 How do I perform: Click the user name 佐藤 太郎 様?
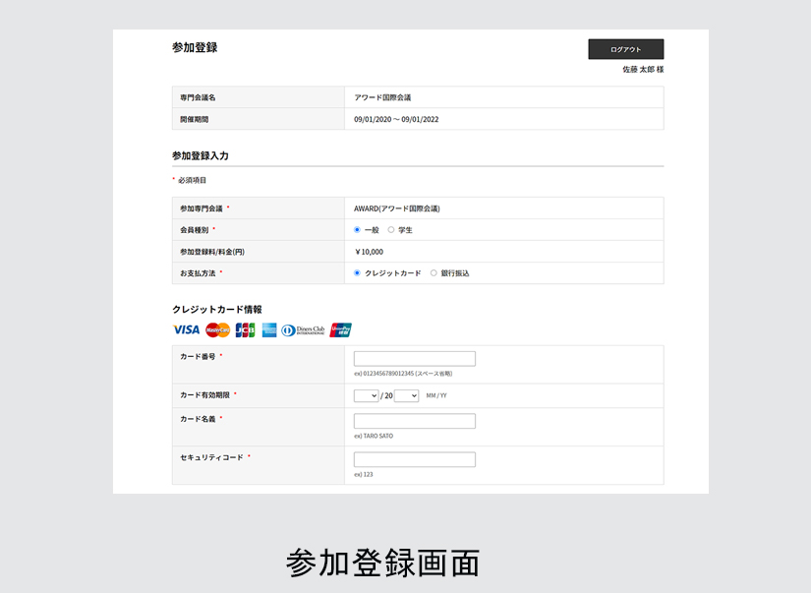tap(643, 70)
